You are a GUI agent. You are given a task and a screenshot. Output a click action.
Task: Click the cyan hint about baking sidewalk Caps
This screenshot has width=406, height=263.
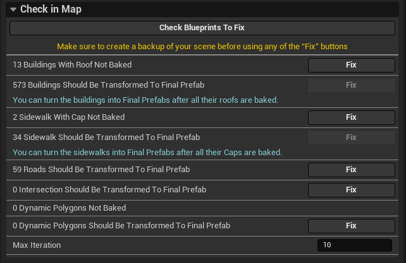point(147,152)
